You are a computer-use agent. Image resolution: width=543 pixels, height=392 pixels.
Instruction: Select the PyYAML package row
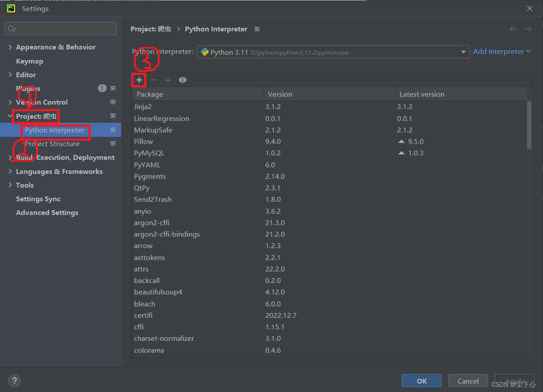329,165
